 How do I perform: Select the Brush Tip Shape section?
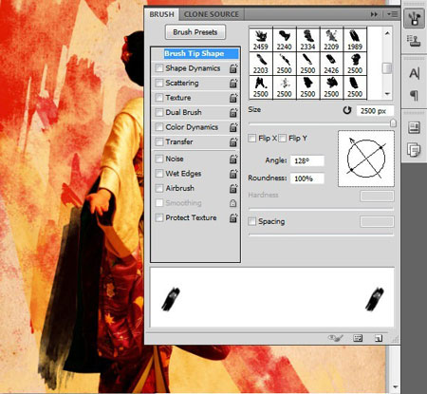tap(195, 53)
